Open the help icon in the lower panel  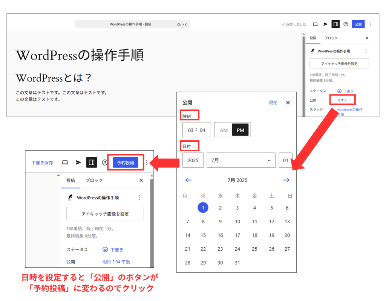click(x=105, y=162)
